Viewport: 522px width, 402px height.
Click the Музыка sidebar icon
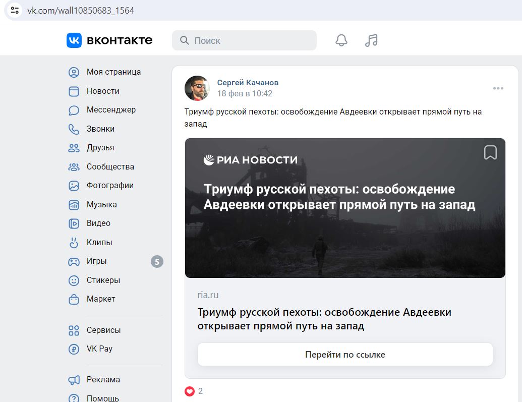coord(74,205)
